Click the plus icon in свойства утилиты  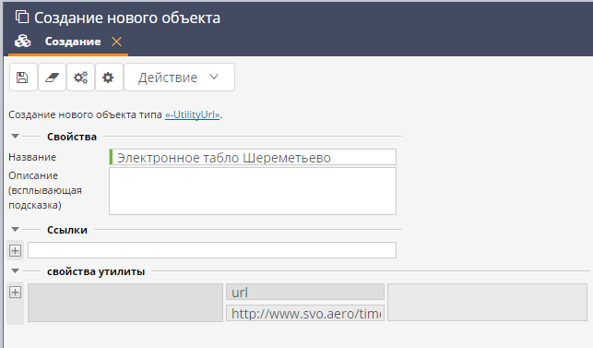[15, 293]
